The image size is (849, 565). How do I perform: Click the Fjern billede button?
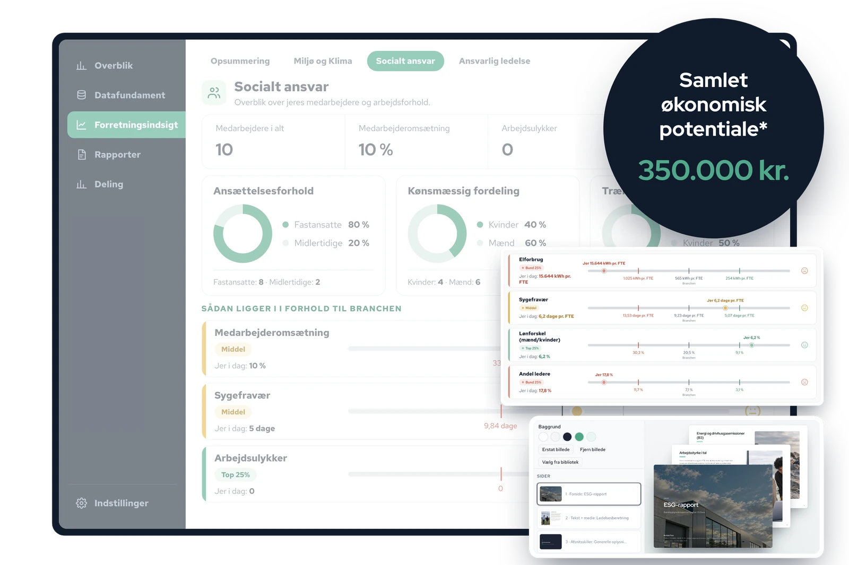pos(593,449)
